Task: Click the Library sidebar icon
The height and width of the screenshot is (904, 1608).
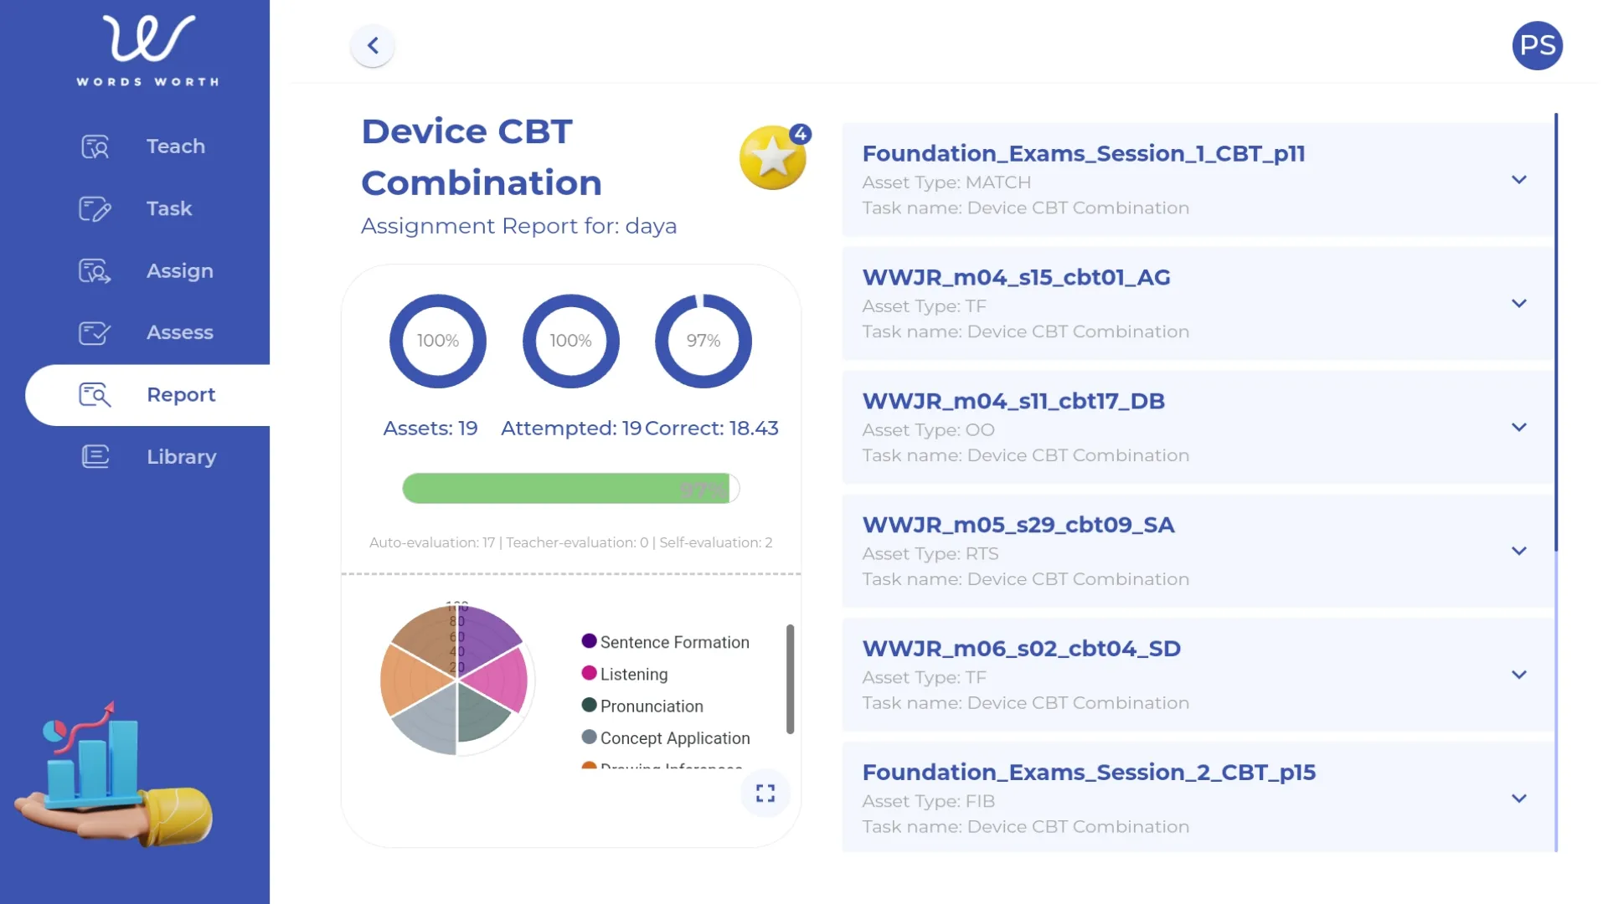Action: (x=95, y=457)
